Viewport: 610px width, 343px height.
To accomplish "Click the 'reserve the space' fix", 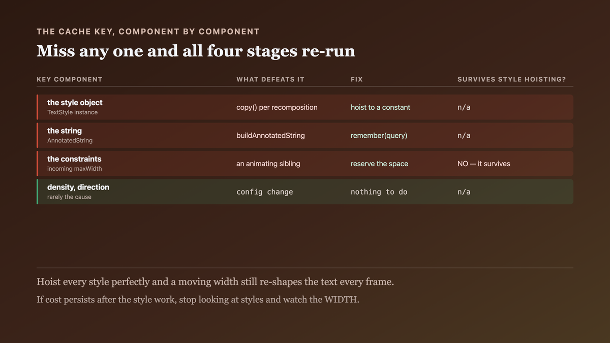I will pyautogui.click(x=379, y=164).
